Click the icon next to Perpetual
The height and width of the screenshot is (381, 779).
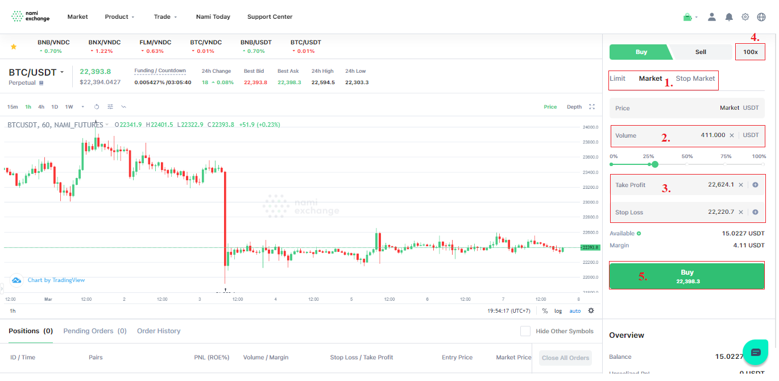41,83
